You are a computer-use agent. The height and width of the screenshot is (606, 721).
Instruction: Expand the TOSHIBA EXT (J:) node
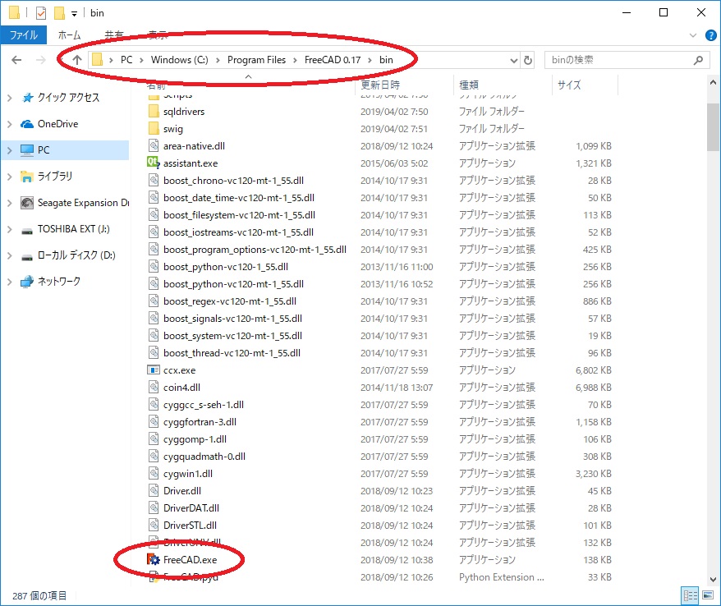pyautogui.click(x=10, y=229)
